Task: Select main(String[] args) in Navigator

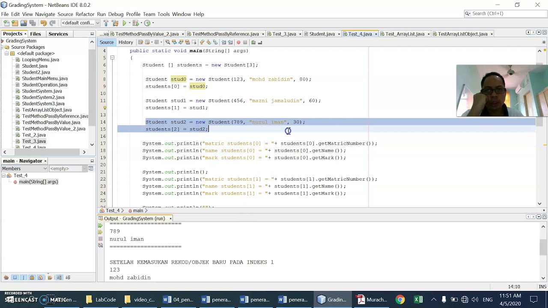Action: coord(38,182)
